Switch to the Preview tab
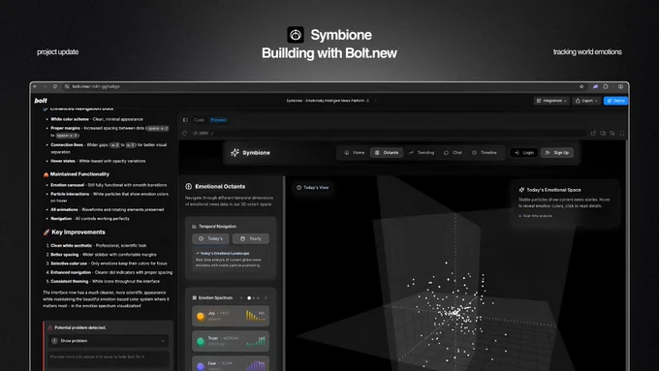Image resolution: width=659 pixels, height=371 pixels. tap(218, 120)
